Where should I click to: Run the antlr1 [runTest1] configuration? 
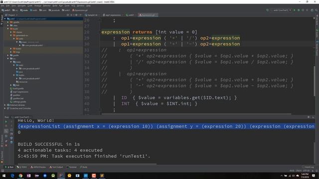294,10
